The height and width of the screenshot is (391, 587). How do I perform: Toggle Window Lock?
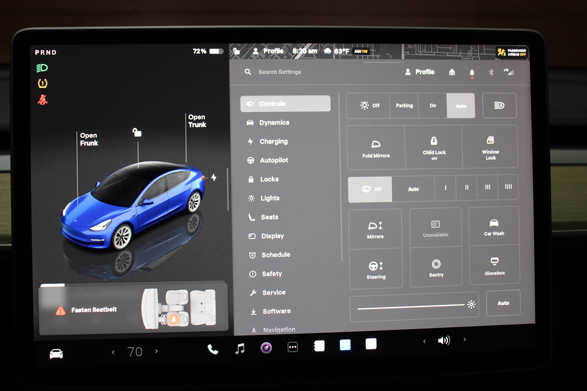coord(490,148)
